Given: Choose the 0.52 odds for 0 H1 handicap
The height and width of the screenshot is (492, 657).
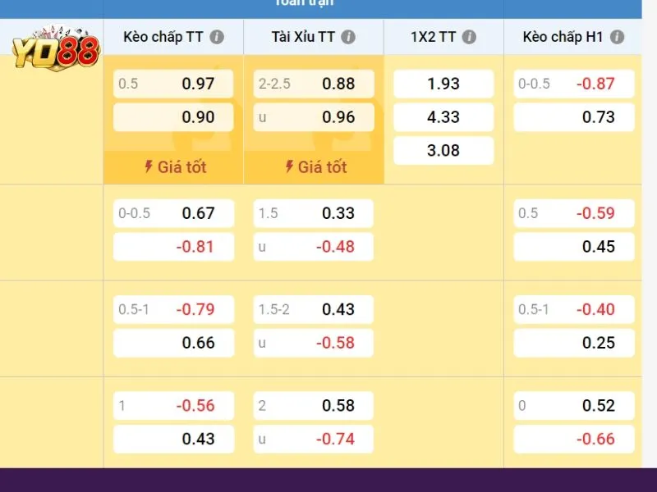Looking at the screenshot, I should pyautogui.click(x=574, y=405).
